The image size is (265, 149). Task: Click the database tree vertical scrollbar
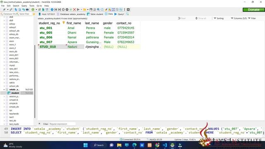coord(35,81)
